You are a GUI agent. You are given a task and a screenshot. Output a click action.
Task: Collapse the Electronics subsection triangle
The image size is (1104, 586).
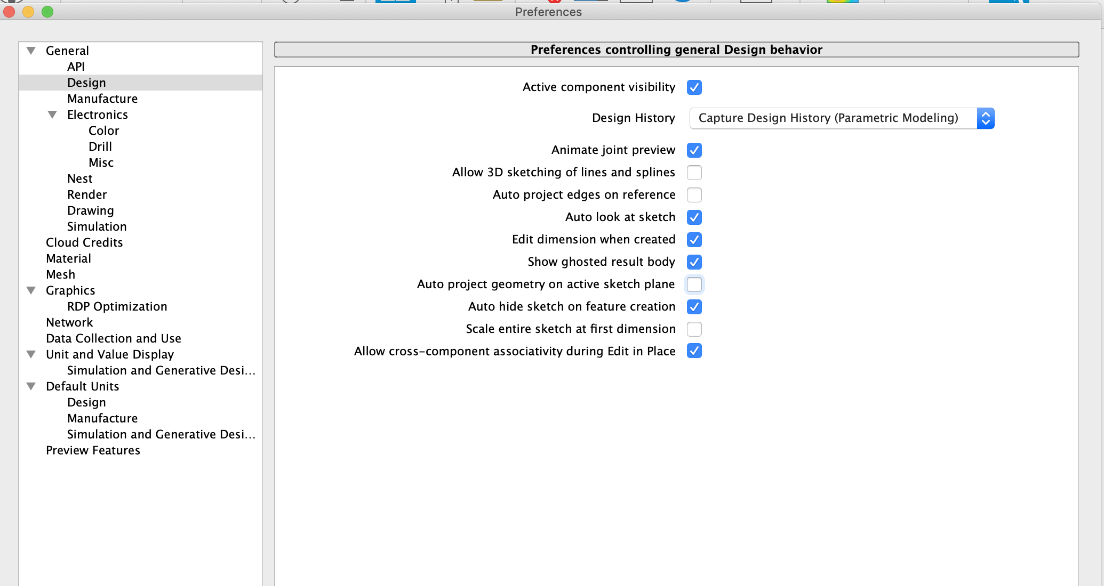(52, 115)
